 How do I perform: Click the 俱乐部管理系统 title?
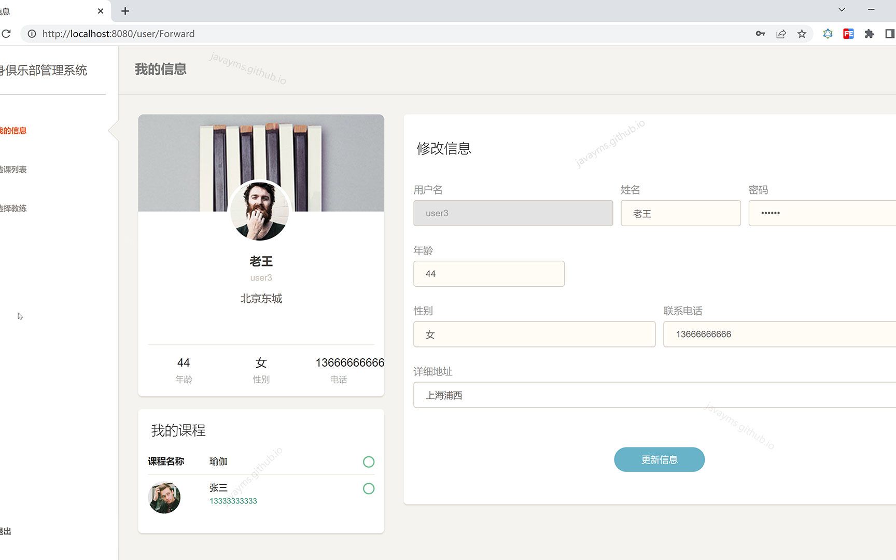click(x=44, y=70)
